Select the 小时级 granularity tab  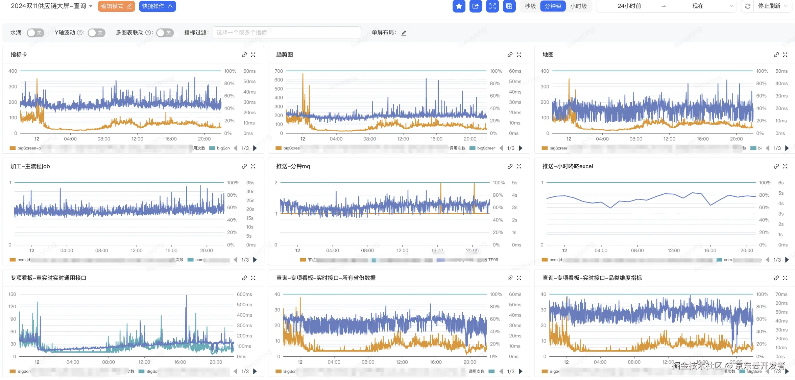click(x=578, y=6)
